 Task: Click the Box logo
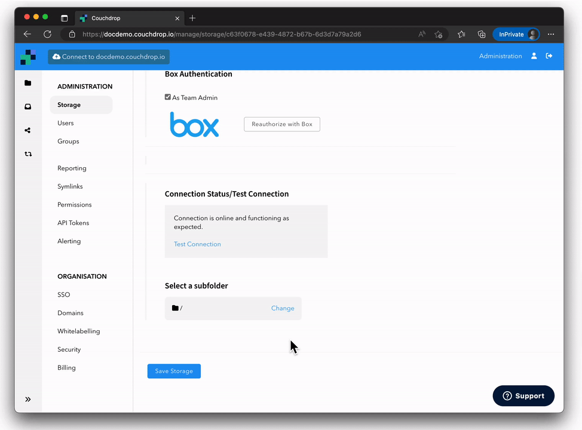pyautogui.click(x=194, y=124)
